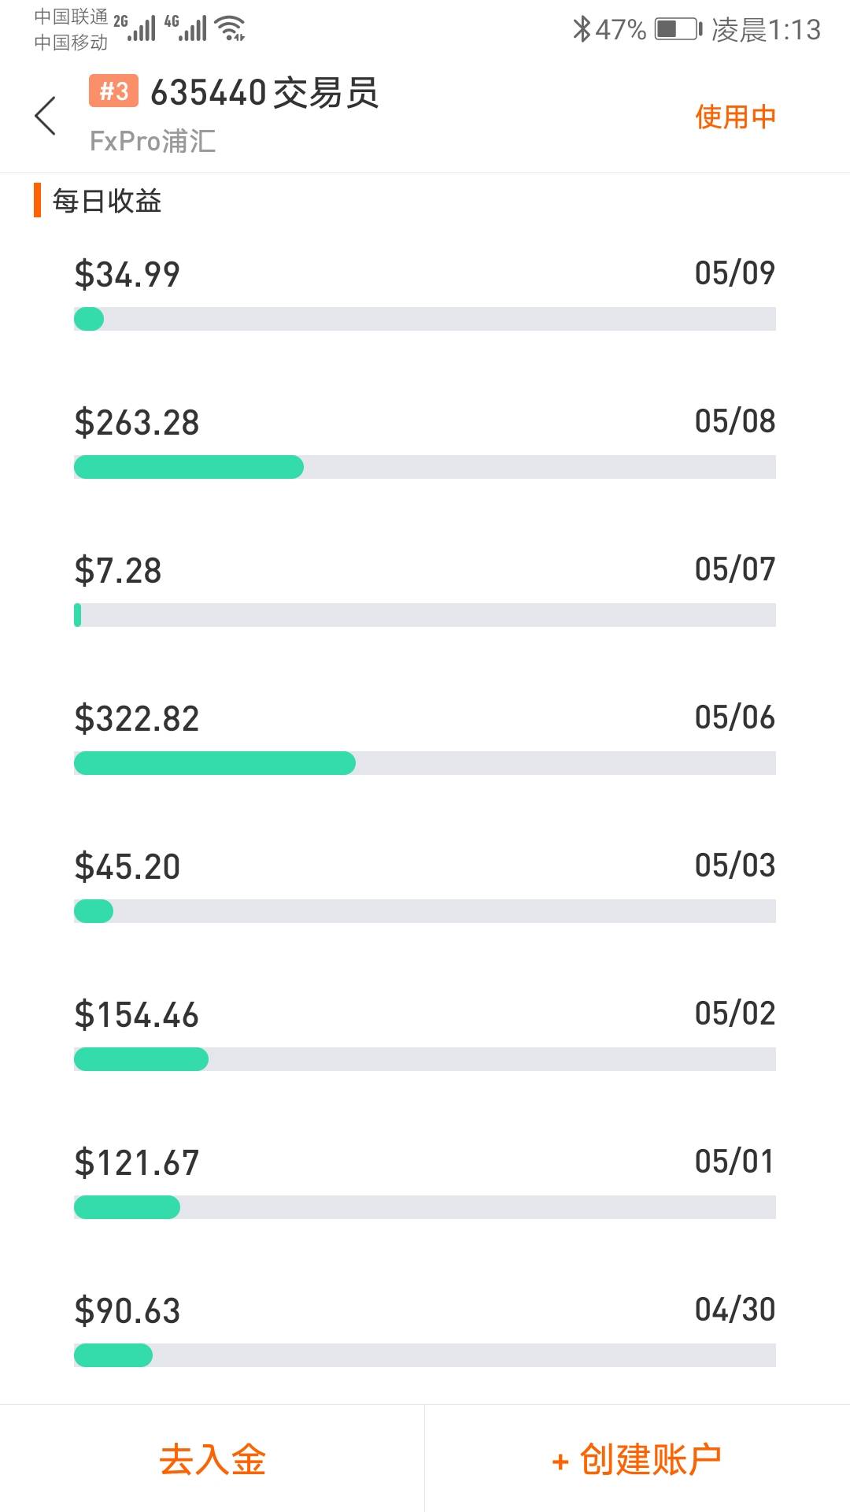Tap the 05/06 profit progress bar
The height and width of the screenshot is (1512, 850).
click(x=424, y=763)
